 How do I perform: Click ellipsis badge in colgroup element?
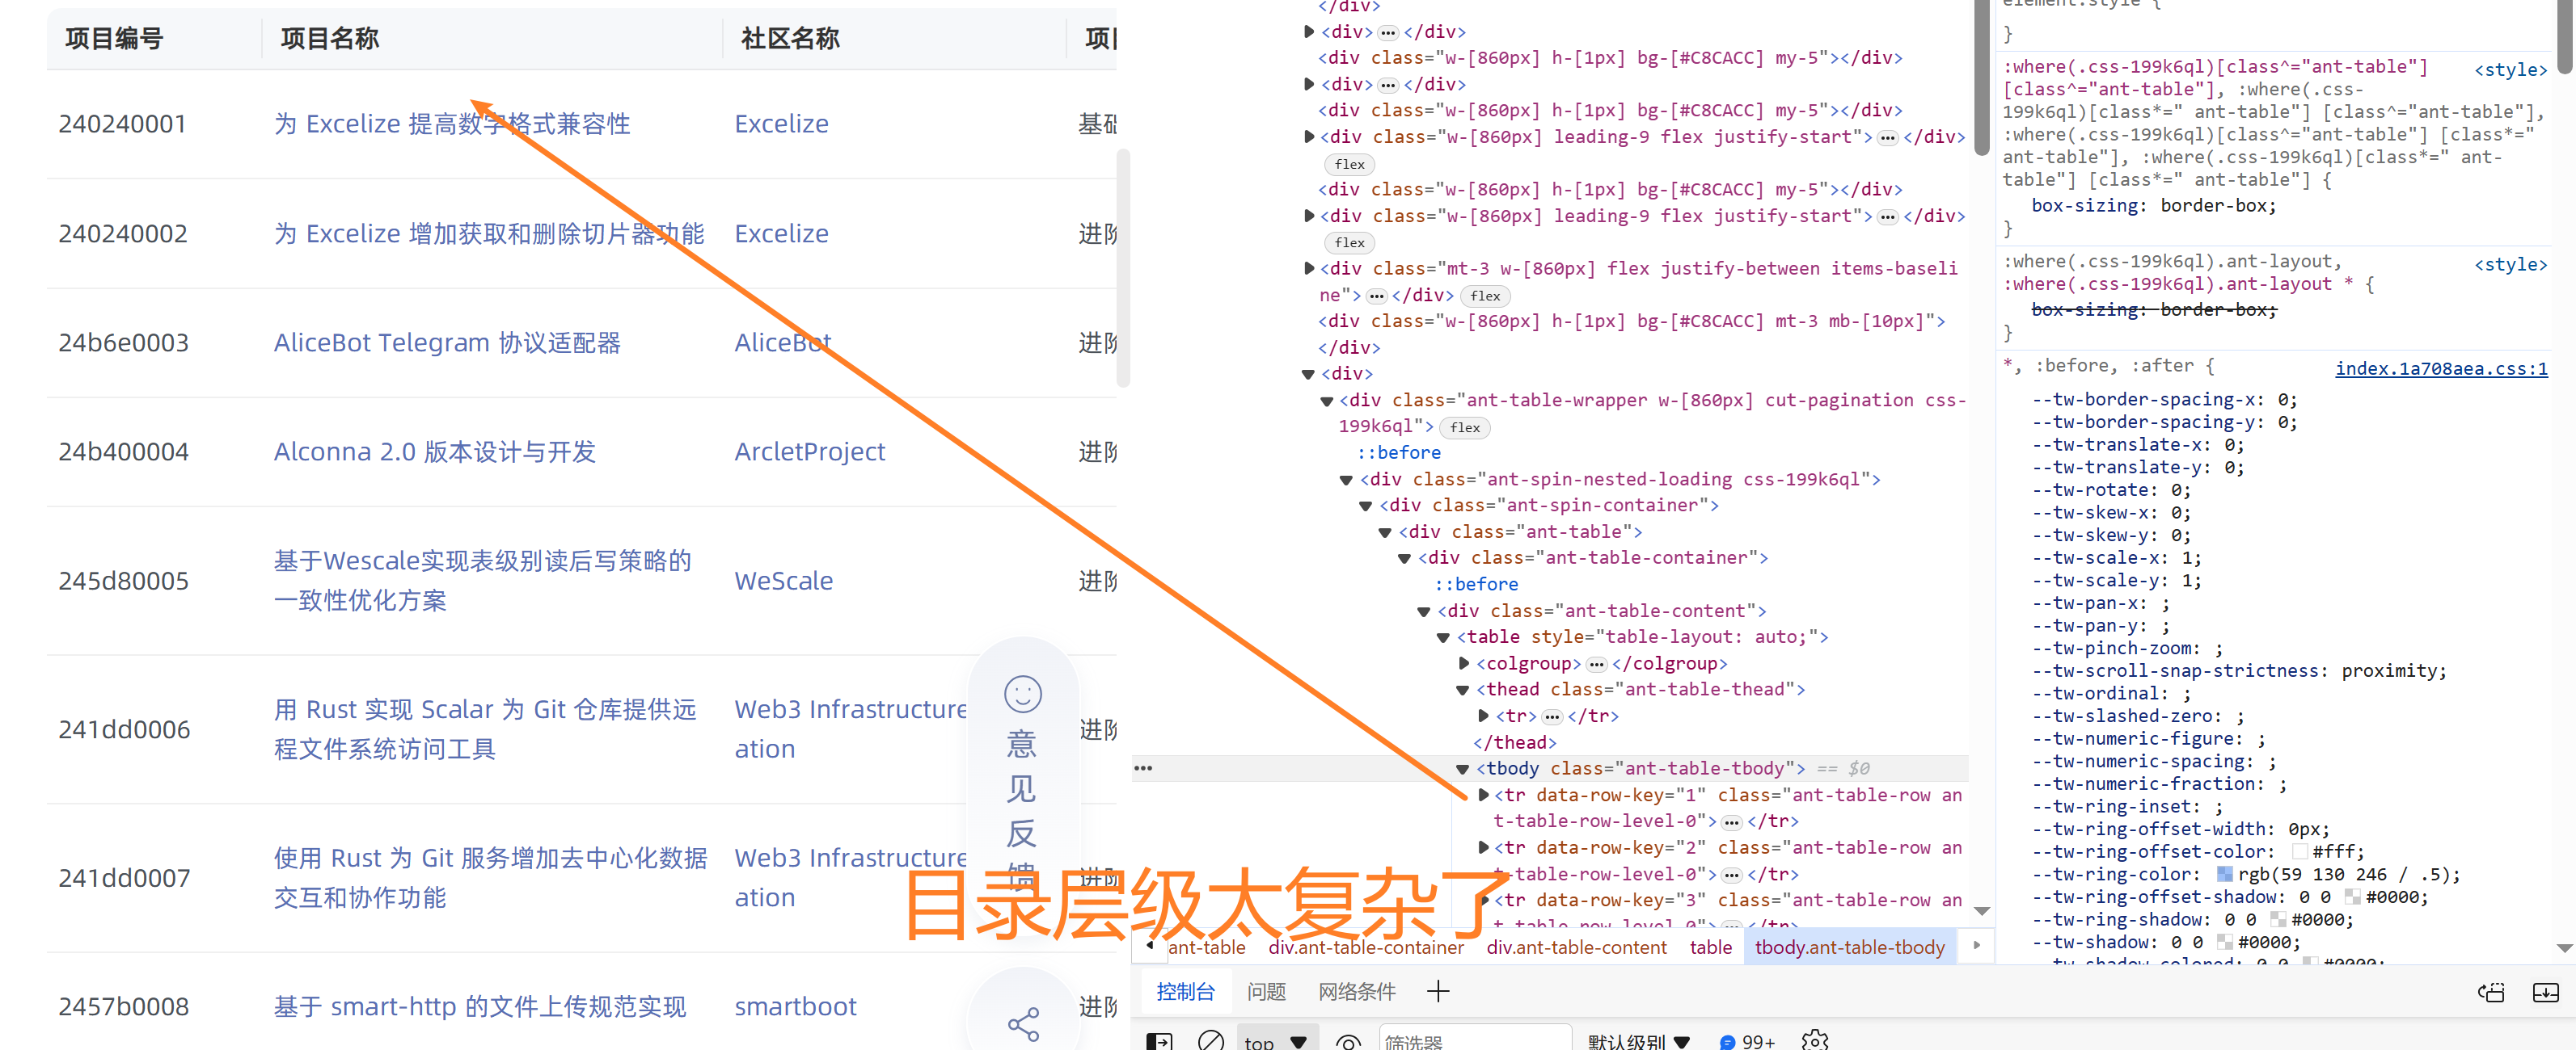point(1596,663)
